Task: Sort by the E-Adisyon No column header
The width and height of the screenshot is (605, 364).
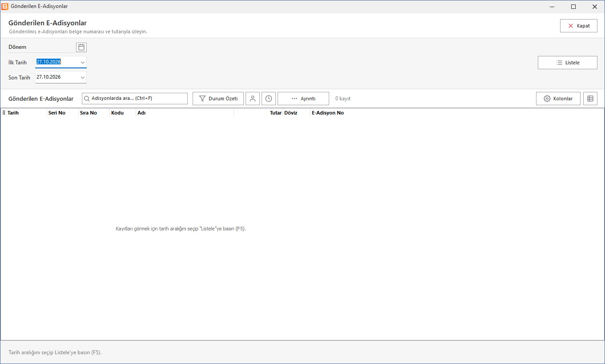Action: coord(328,113)
